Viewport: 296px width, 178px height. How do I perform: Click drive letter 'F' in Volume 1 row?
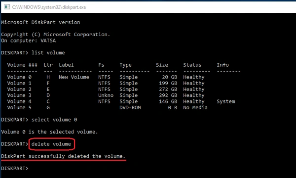[x=48, y=83]
